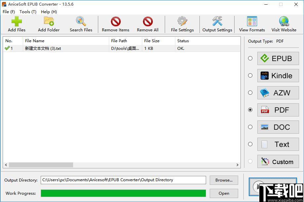Image resolution: width=304 pixels, height=202 pixels.
Task: Click the Remove All toolbar icon
Action: (x=148, y=21)
